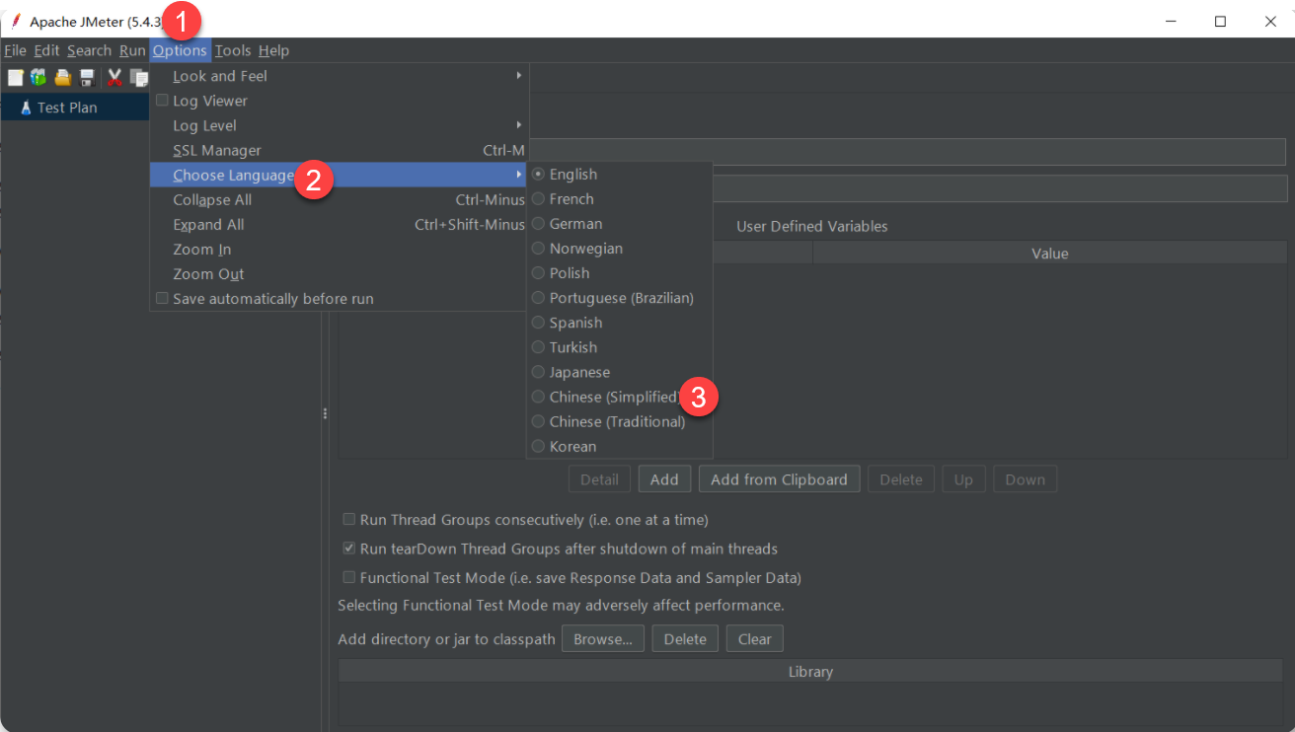Open the Templates toolbar icon
1295x732 pixels.
point(38,77)
